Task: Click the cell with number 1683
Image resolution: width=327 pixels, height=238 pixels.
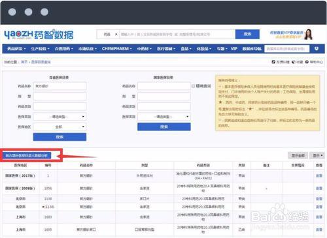Action: click(48, 217)
